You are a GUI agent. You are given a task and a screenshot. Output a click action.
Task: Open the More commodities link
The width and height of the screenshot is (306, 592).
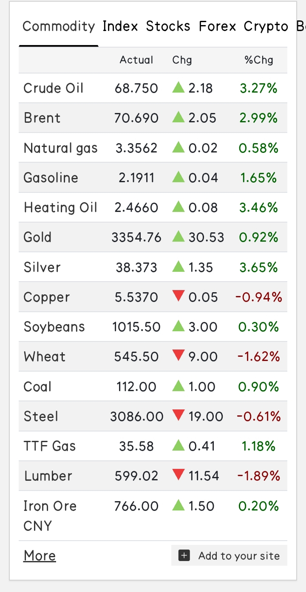coord(40,555)
